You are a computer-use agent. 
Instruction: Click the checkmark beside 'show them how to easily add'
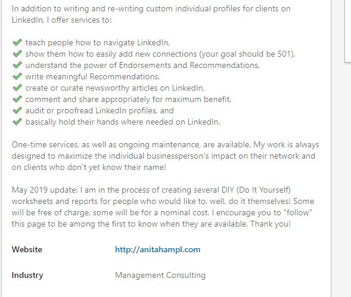tap(17, 54)
